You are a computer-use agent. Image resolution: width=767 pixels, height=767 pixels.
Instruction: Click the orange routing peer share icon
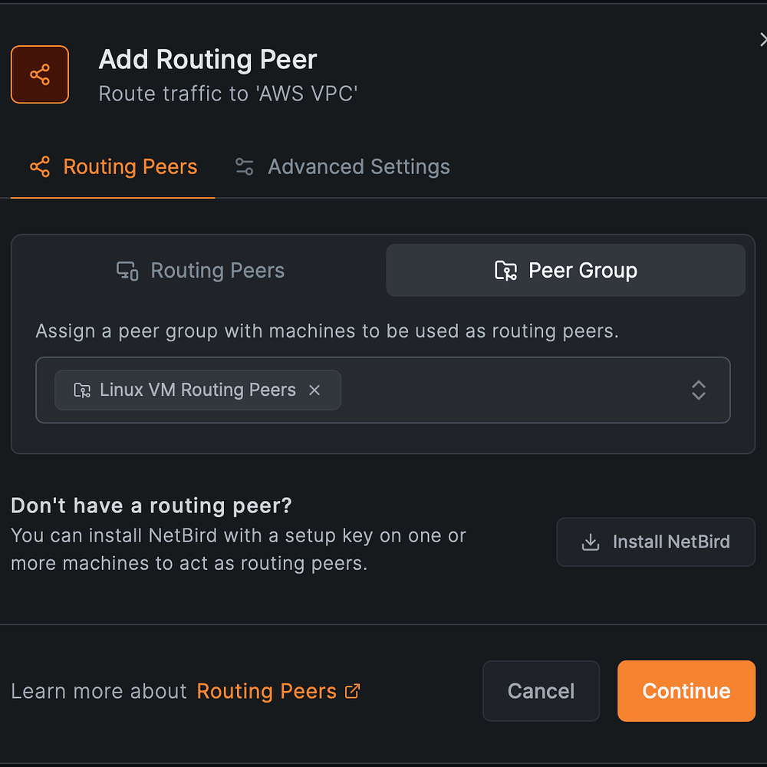(x=39, y=74)
